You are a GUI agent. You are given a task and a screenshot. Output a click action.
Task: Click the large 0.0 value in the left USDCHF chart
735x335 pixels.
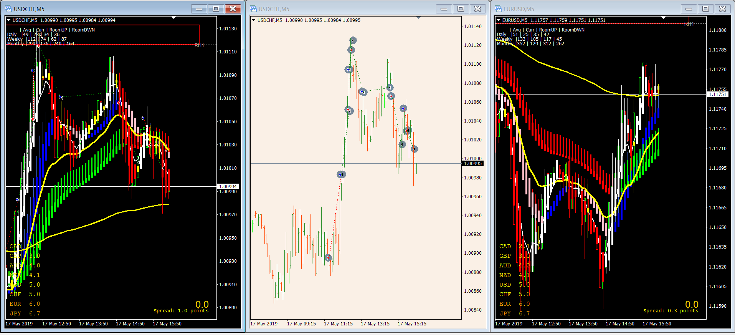(202, 304)
